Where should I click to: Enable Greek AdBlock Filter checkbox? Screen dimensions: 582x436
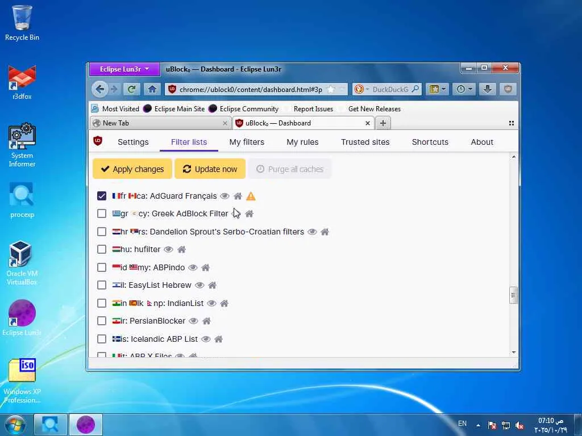[x=102, y=213]
